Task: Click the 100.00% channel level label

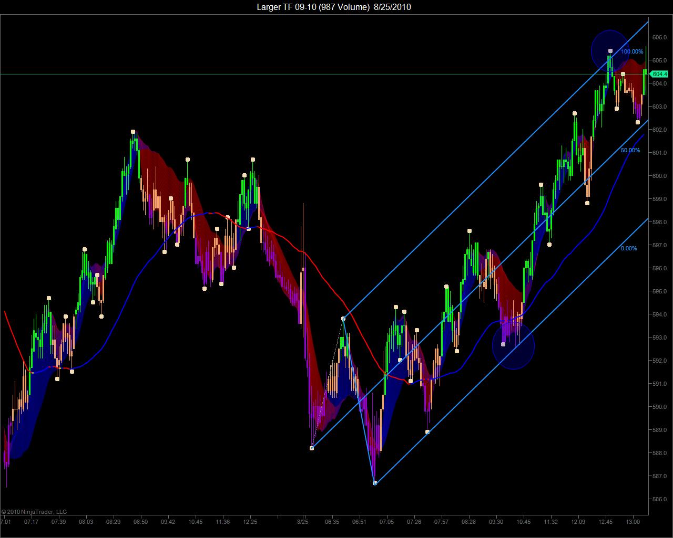Action: coord(632,52)
